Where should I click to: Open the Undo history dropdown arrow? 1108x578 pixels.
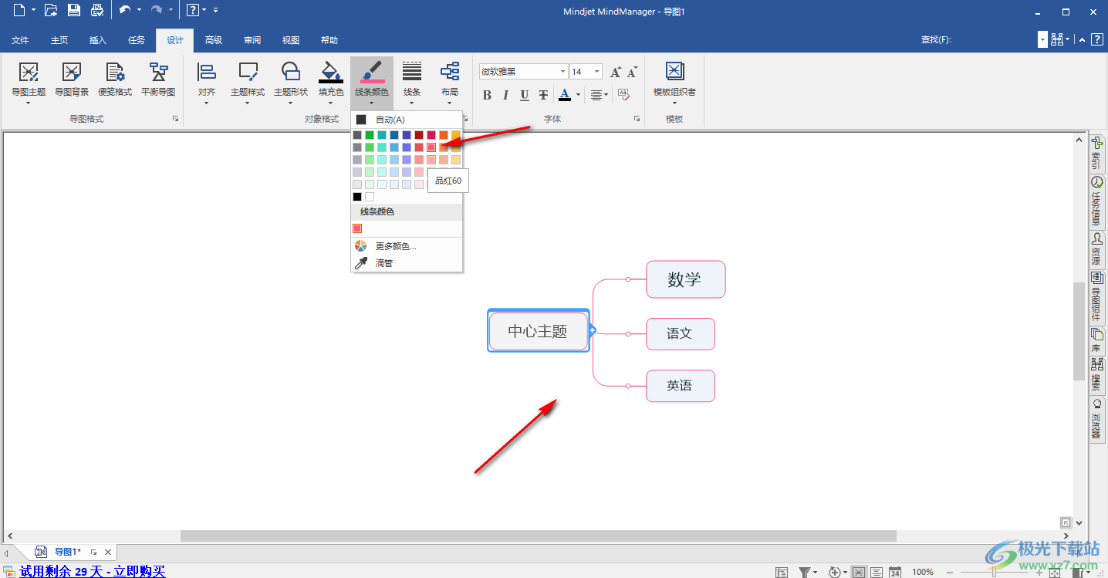[139, 10]
